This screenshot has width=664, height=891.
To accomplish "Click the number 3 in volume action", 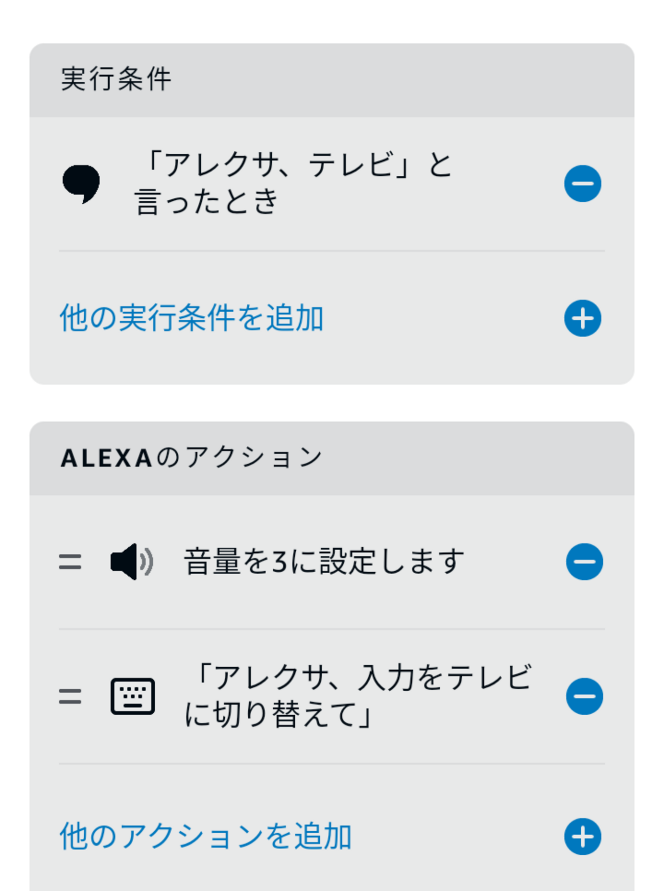I will point(279,561).
